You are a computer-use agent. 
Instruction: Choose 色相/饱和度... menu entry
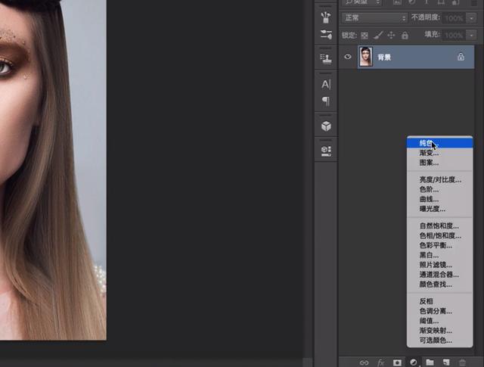439,235
